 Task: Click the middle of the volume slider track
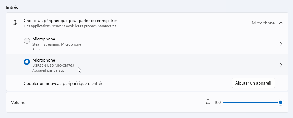250,102
